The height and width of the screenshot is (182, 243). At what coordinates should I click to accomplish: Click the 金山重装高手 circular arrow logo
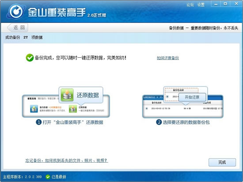point(16,11)
